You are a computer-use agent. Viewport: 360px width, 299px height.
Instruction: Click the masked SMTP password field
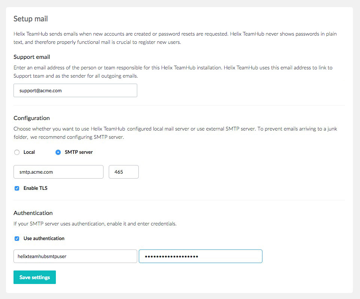pyautogui.click(x=200, y=256)
